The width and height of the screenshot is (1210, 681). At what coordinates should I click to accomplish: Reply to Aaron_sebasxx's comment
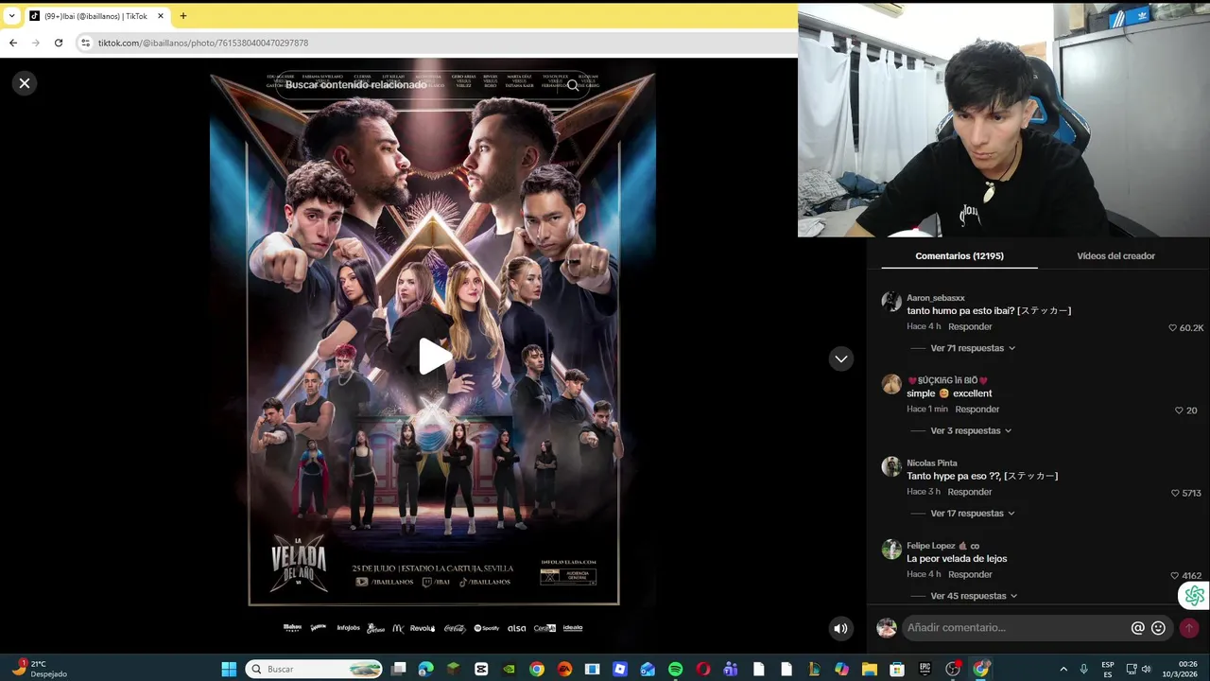970,326
